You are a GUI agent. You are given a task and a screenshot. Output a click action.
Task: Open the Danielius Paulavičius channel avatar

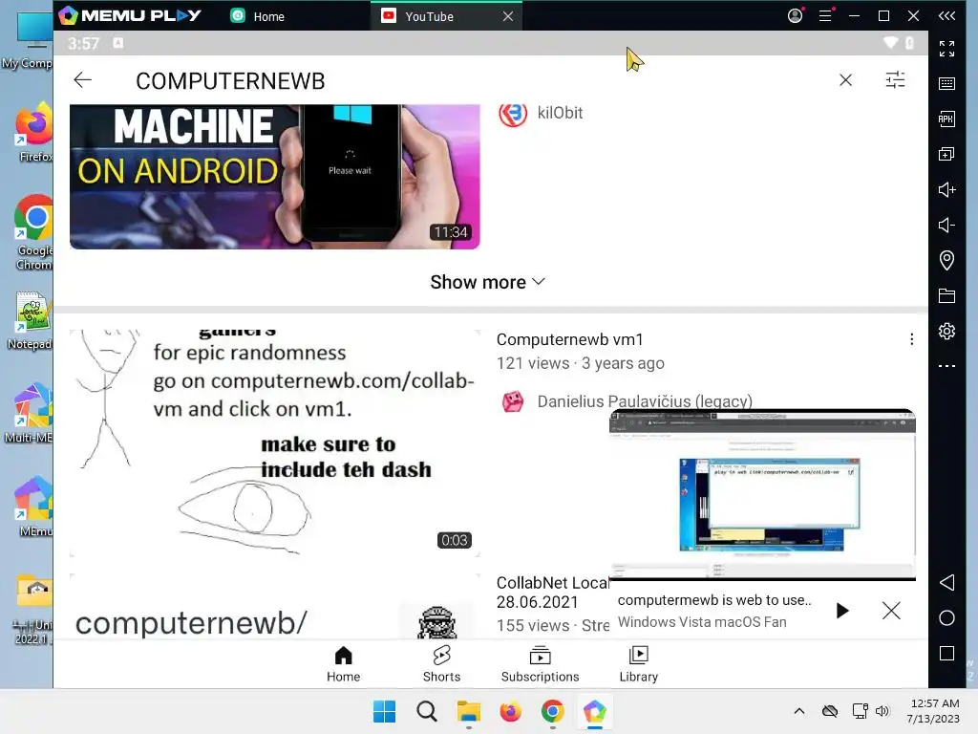pyautogui.click(x=513, y=401)
